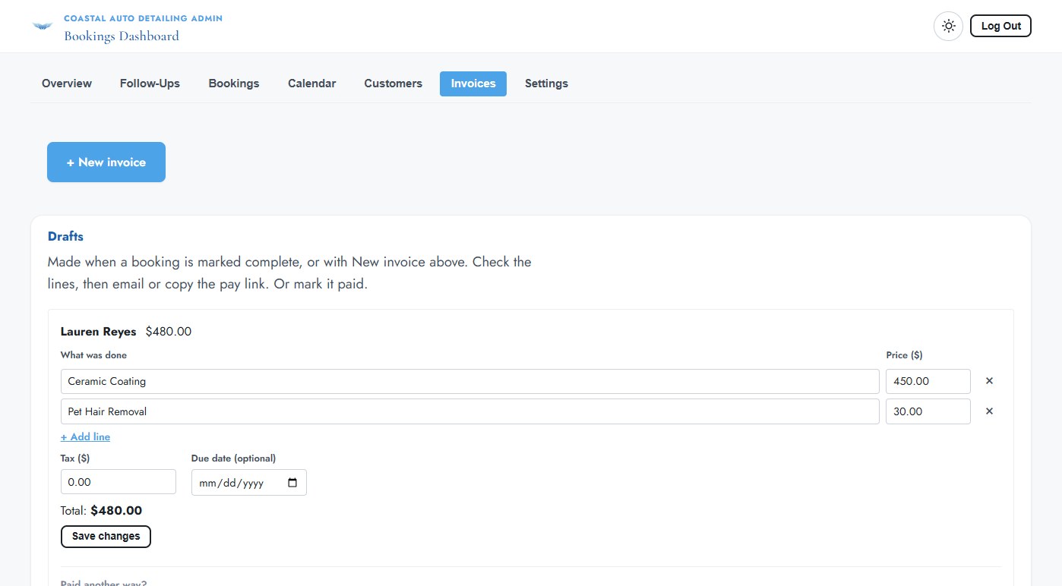Click the Lauren Reyes customer name
Viewport: 1062px width, 586px height.
[x=99, y=332]
